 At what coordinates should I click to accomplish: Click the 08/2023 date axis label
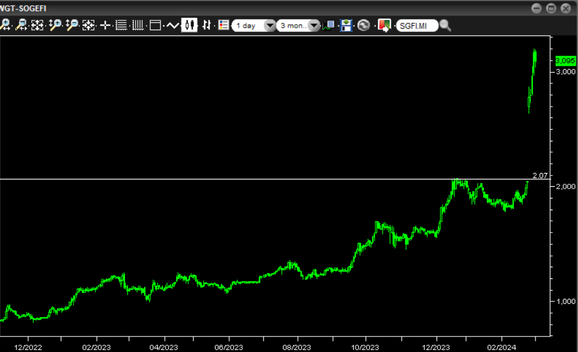coord(297,347)
